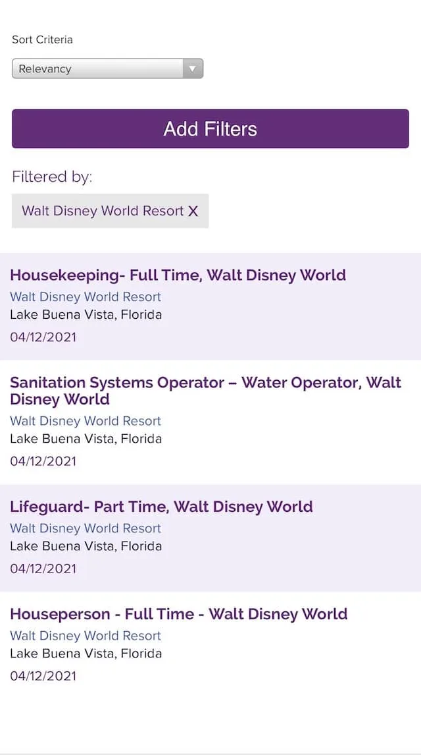Image resolution: width=421 pixels, height=755 pixels.
Task: Select Lake Buena Vista location under Houseperson
Action: tap(86, 654)
